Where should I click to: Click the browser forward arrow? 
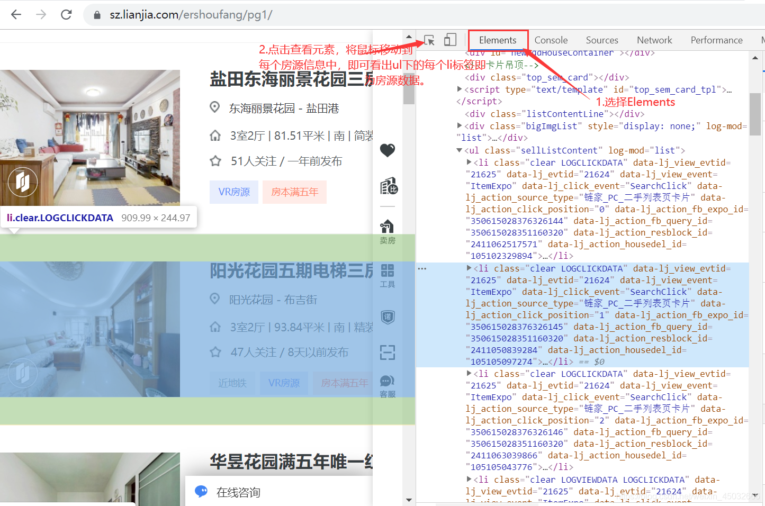[x=41, y=14]
